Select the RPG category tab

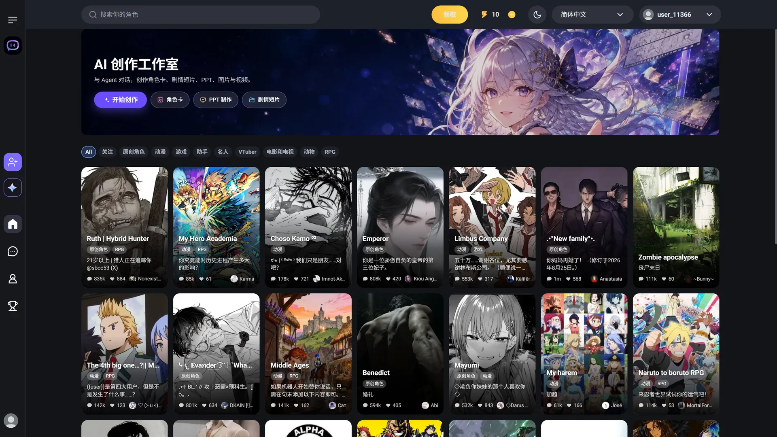pos(330,152)
